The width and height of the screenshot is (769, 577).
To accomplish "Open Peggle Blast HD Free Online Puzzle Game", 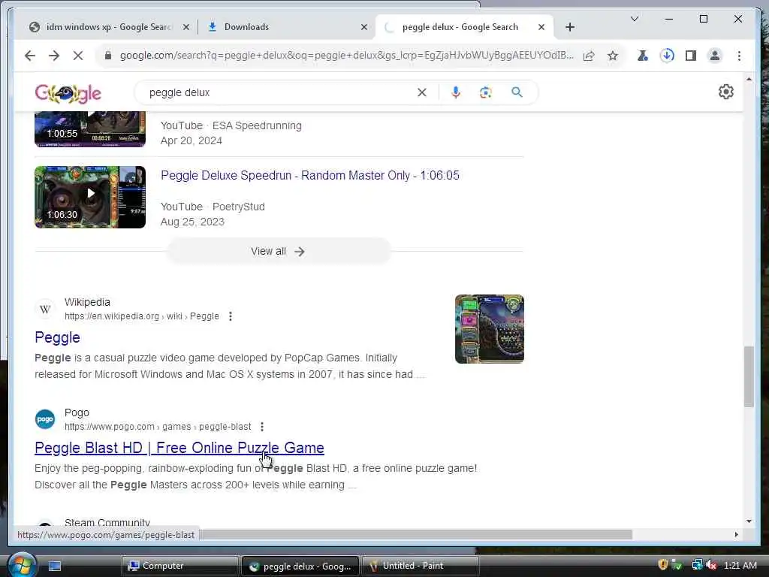I will [x=179, y=448].
